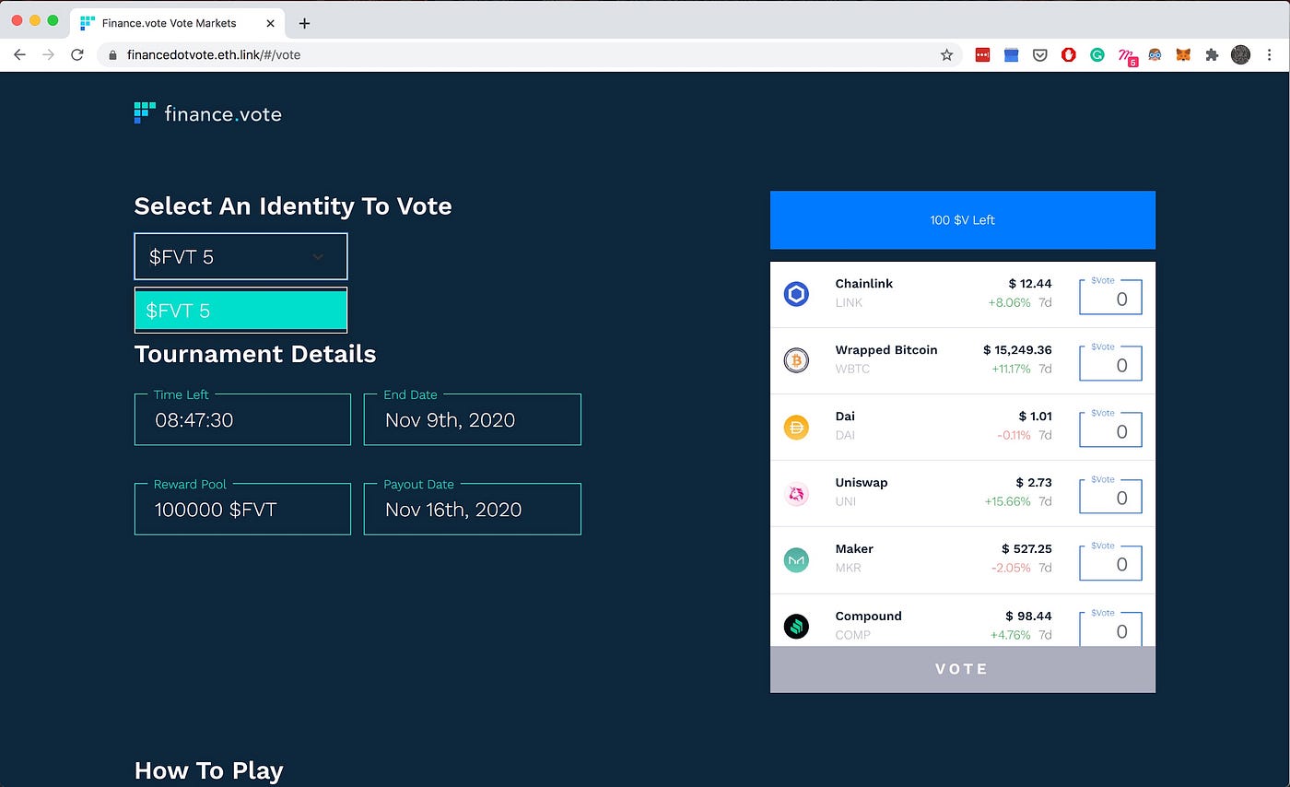
Task: Open the Chrome three-dot menu
Action: pyautogui.click(x=1272, y=55)
